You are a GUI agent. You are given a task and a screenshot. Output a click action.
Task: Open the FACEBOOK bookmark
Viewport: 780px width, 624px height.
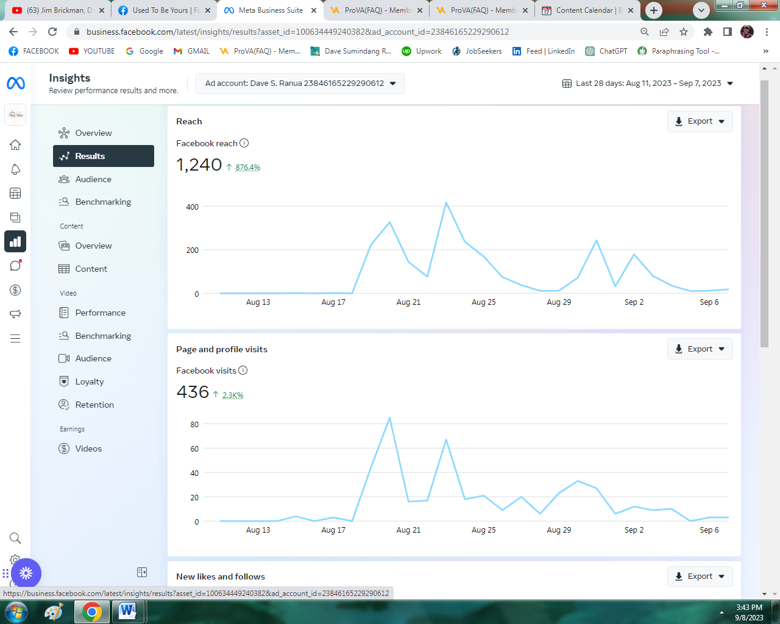coord(34,51)
